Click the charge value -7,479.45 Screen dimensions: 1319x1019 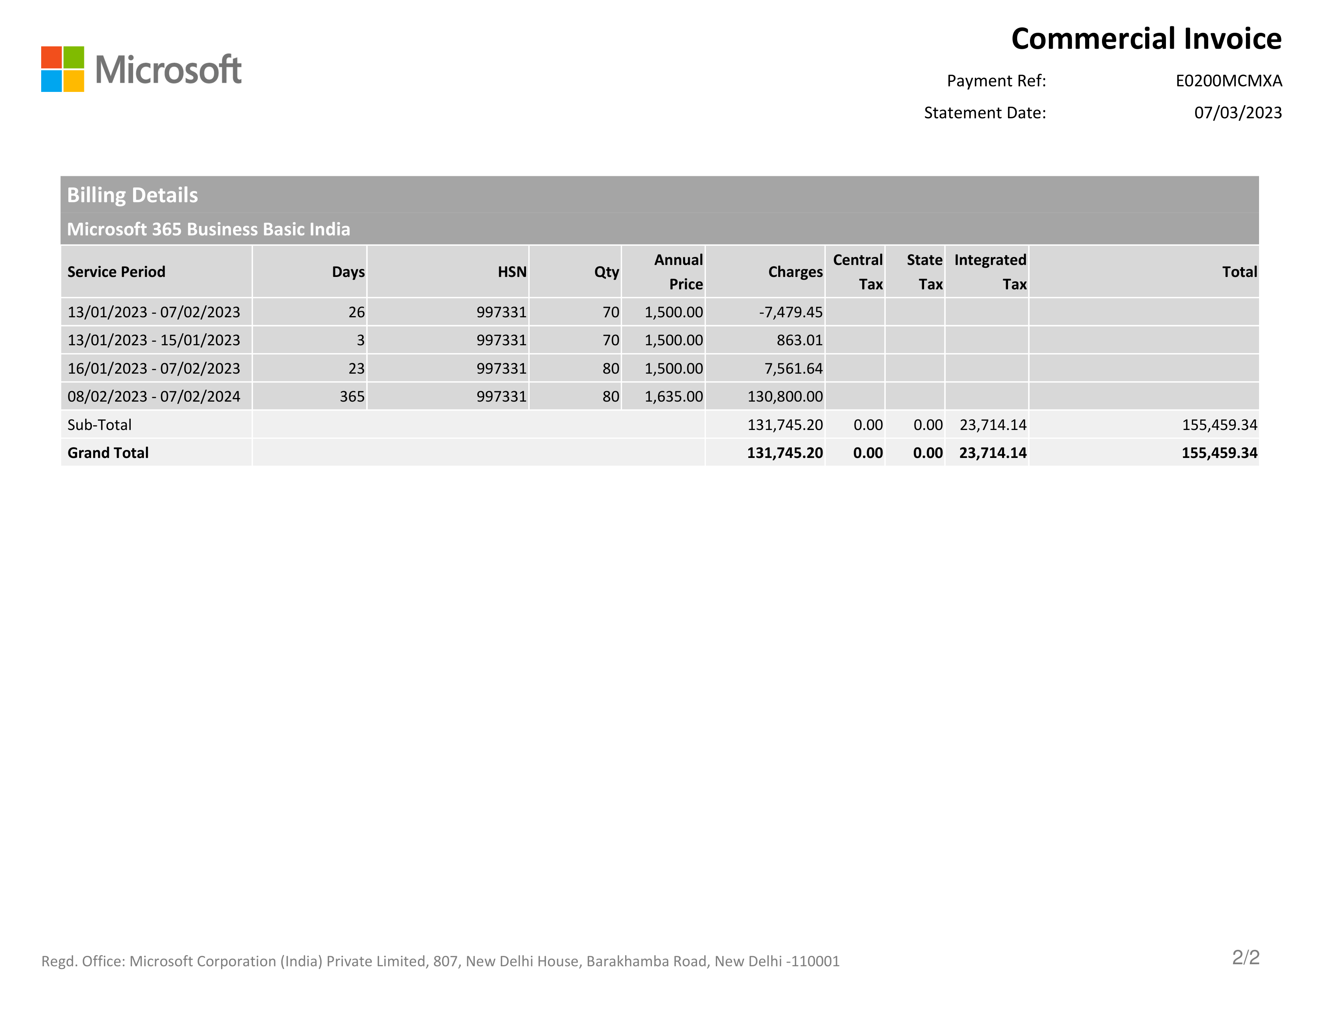[791, 312]
